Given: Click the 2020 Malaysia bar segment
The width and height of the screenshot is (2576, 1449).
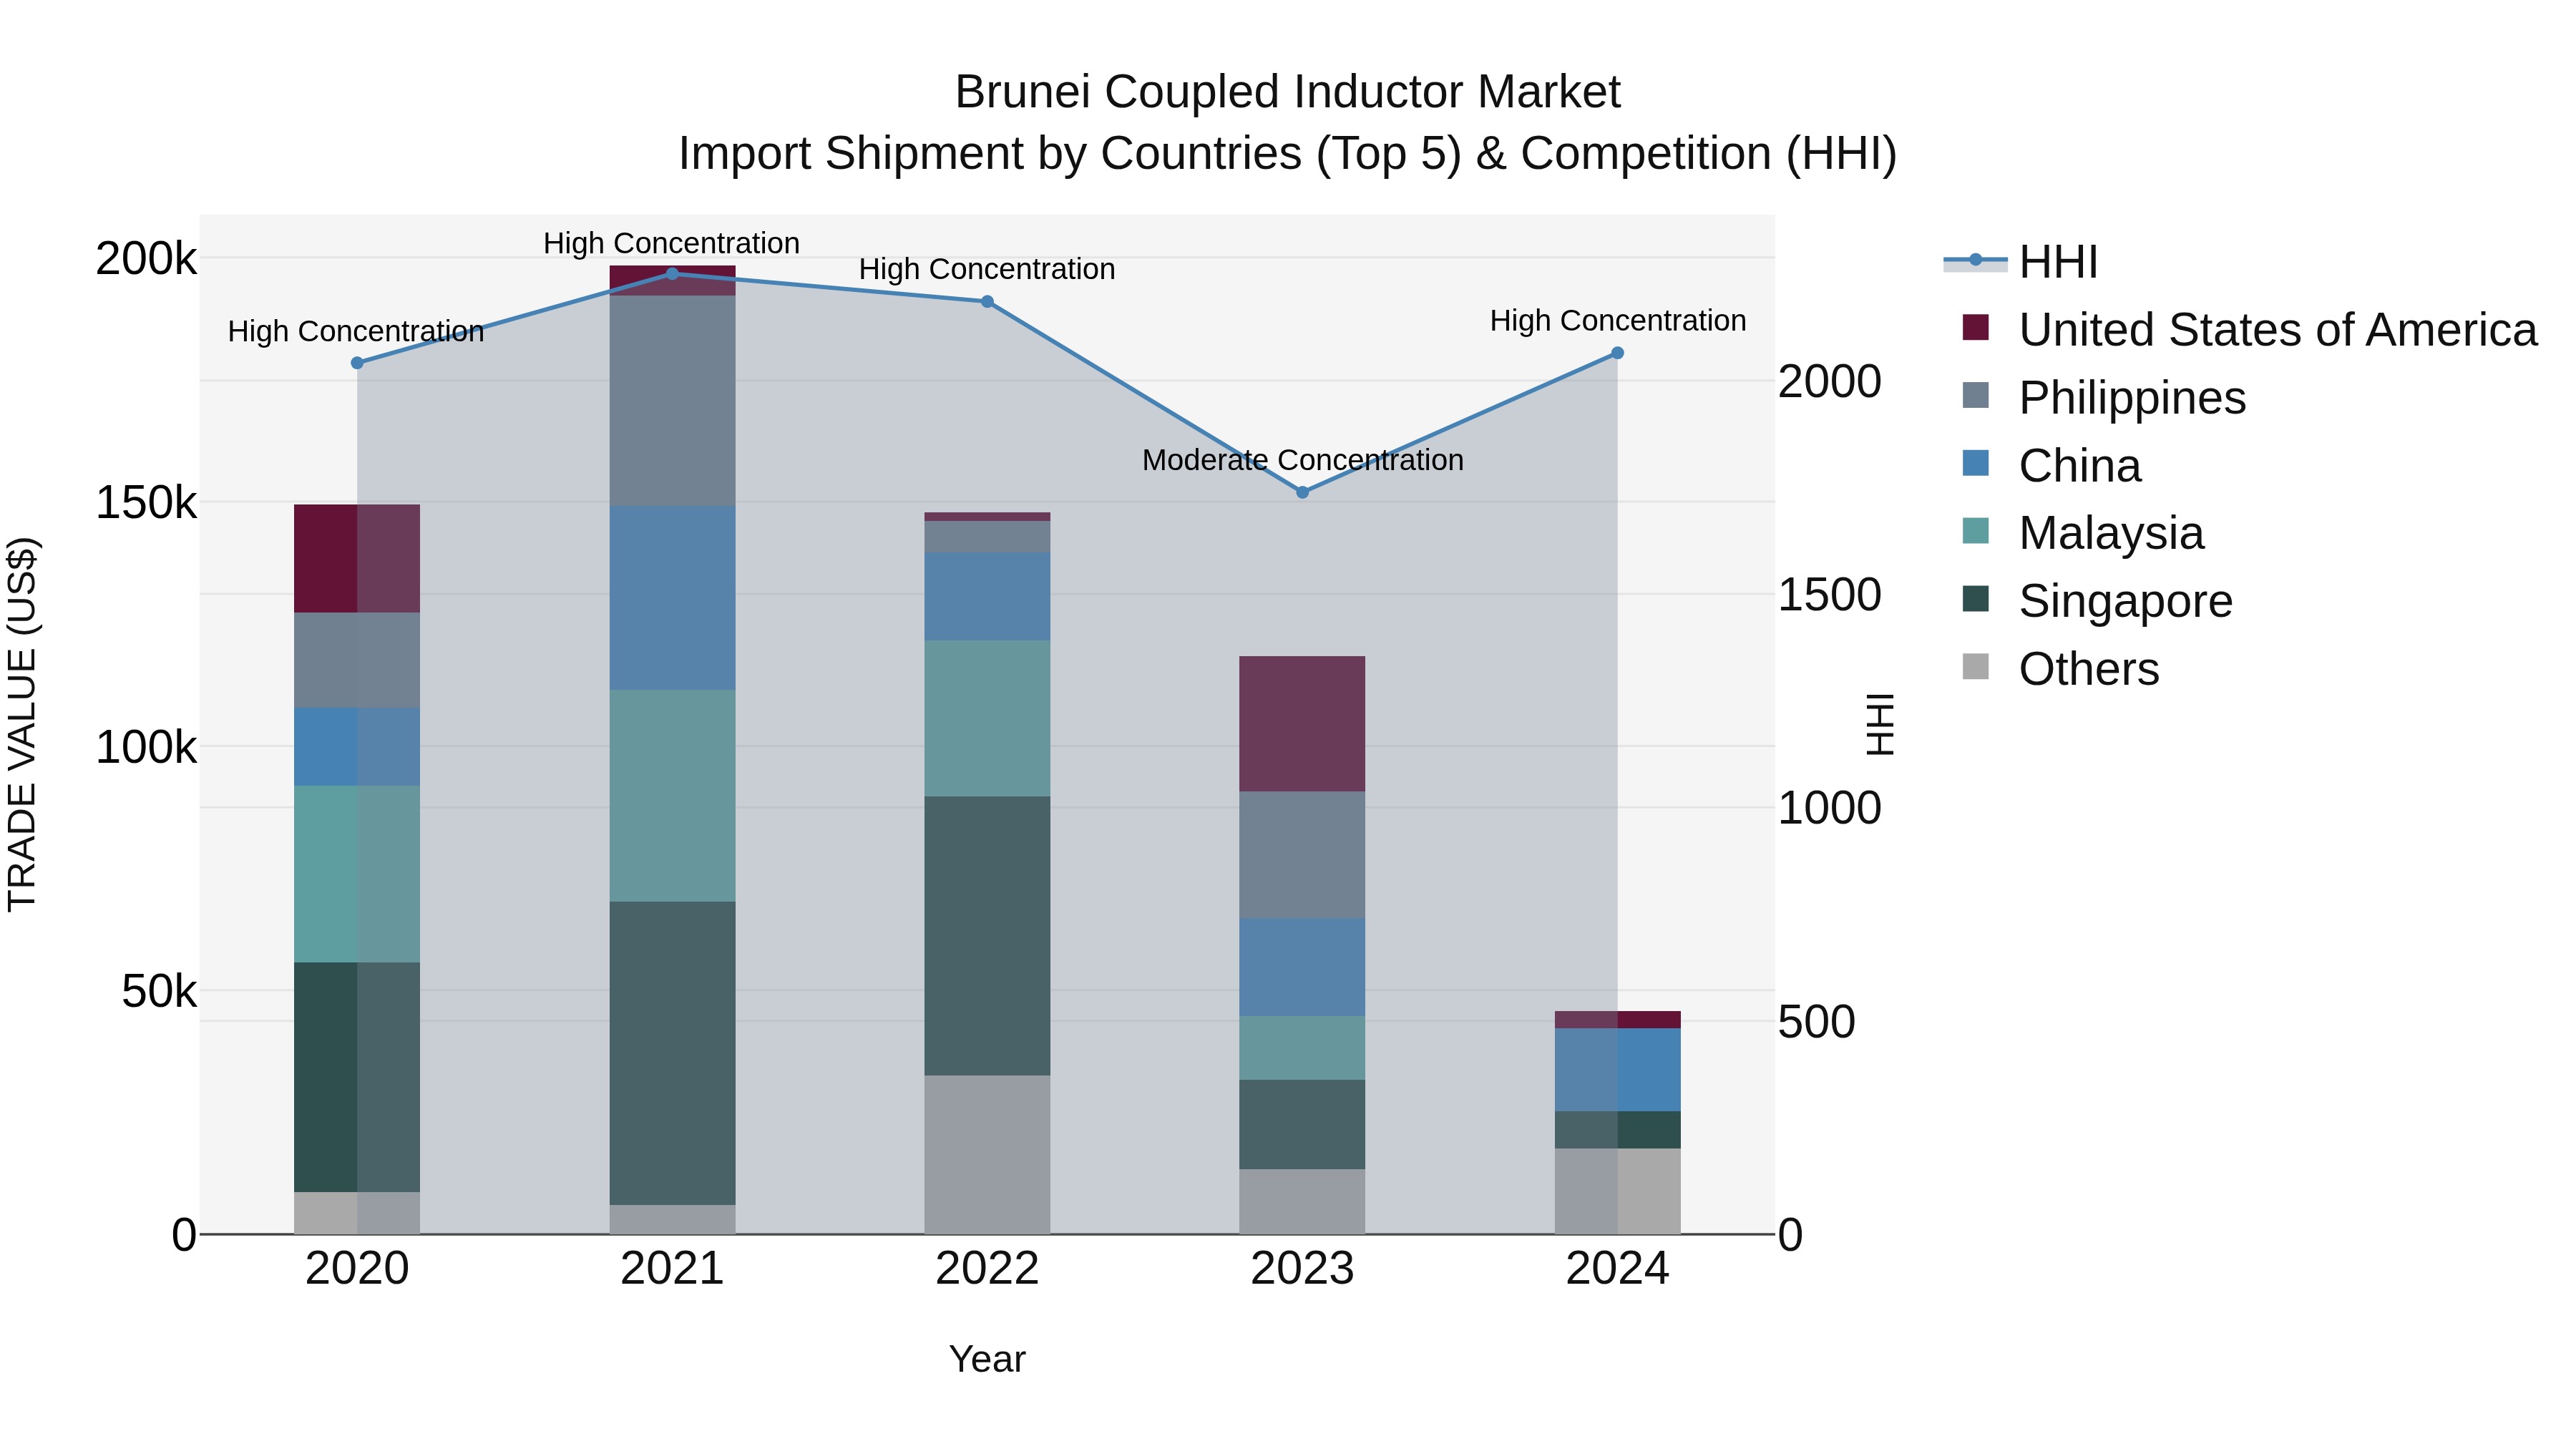Looking at the screenshot, I should pyautogui.click(x=357, y=874).
